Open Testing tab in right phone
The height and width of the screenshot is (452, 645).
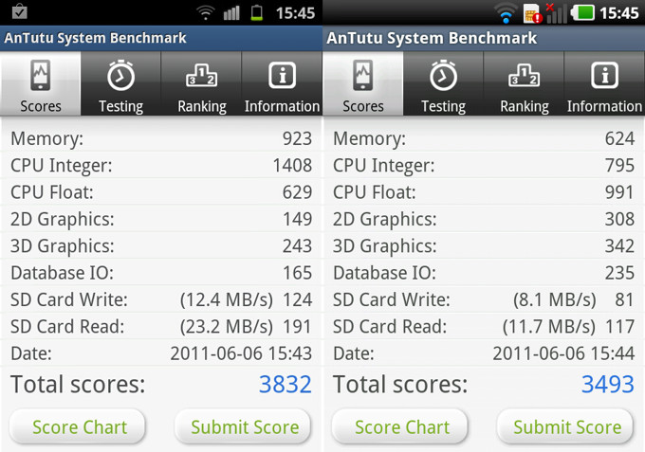coord(443,83)
